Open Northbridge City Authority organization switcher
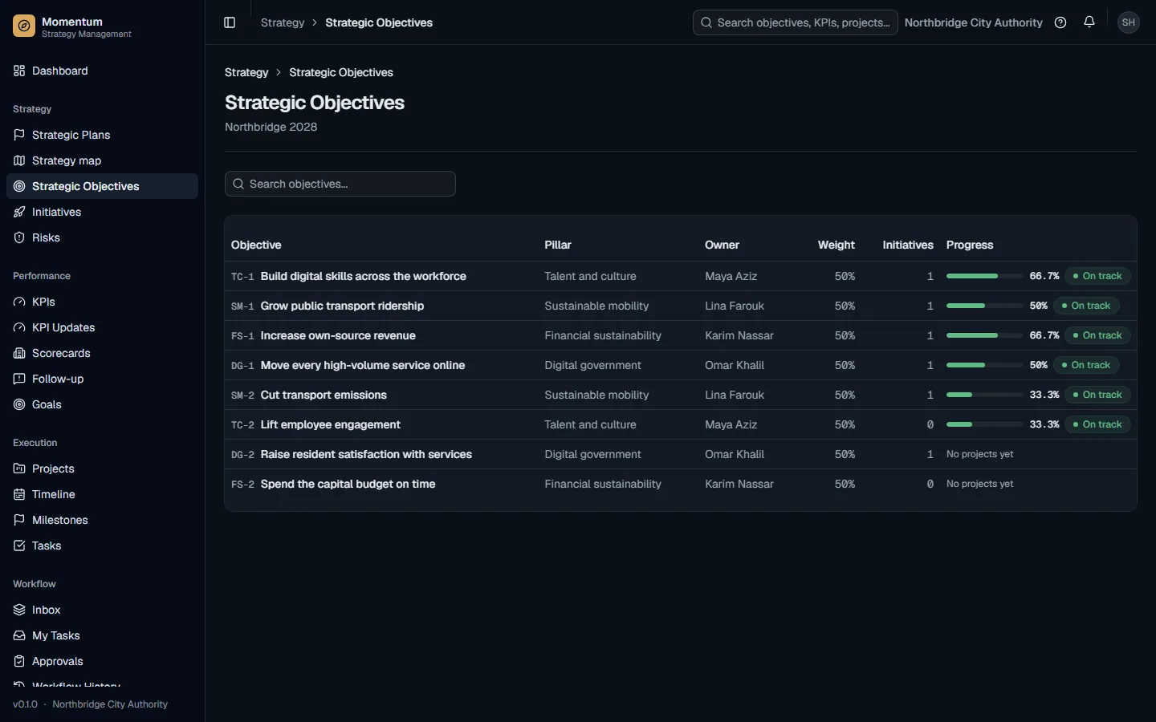This screenshot has height=722, width=1156. pos(973,22)
